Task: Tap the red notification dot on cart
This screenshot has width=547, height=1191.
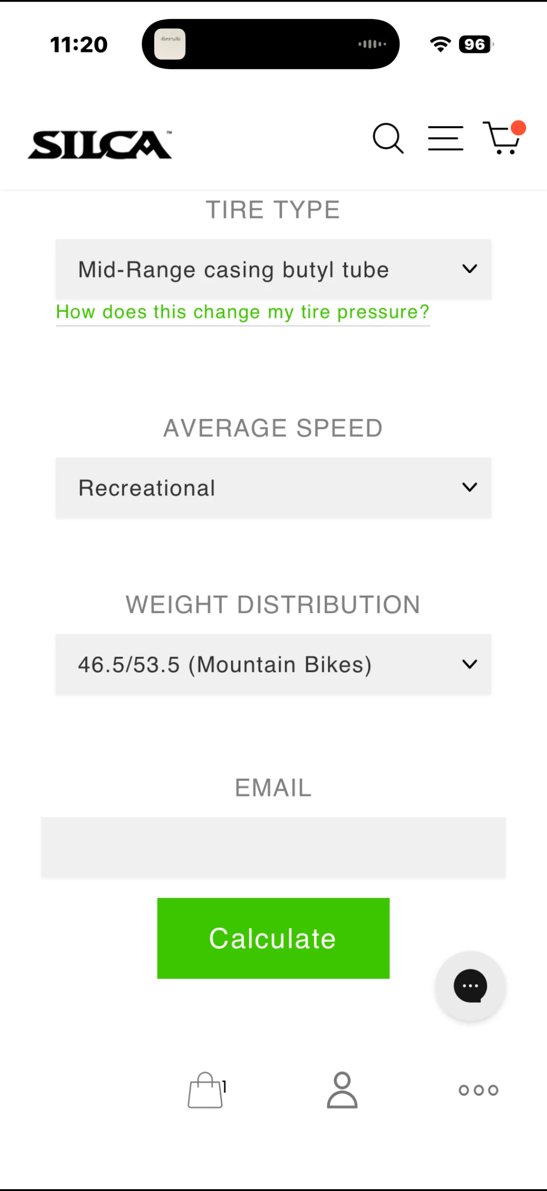Action: pyautogui.click(x=518, y=128)
